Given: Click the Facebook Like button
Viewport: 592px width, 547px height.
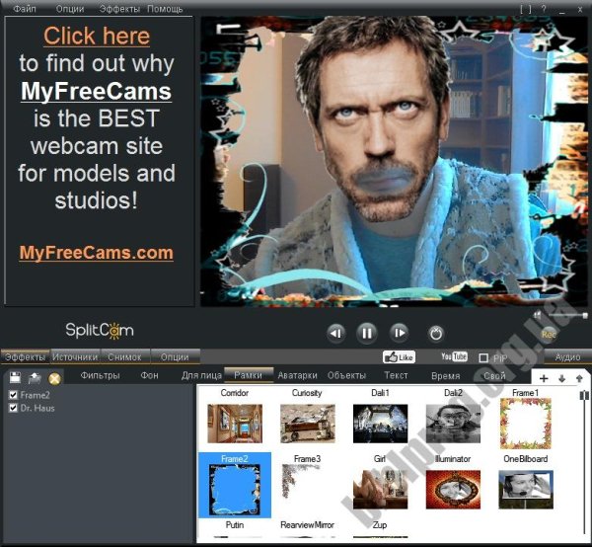Looking at the screenshot, I should point(399,357).
